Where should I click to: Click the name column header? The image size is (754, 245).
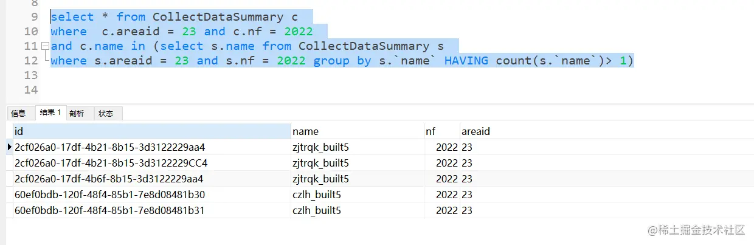[357, 131]
